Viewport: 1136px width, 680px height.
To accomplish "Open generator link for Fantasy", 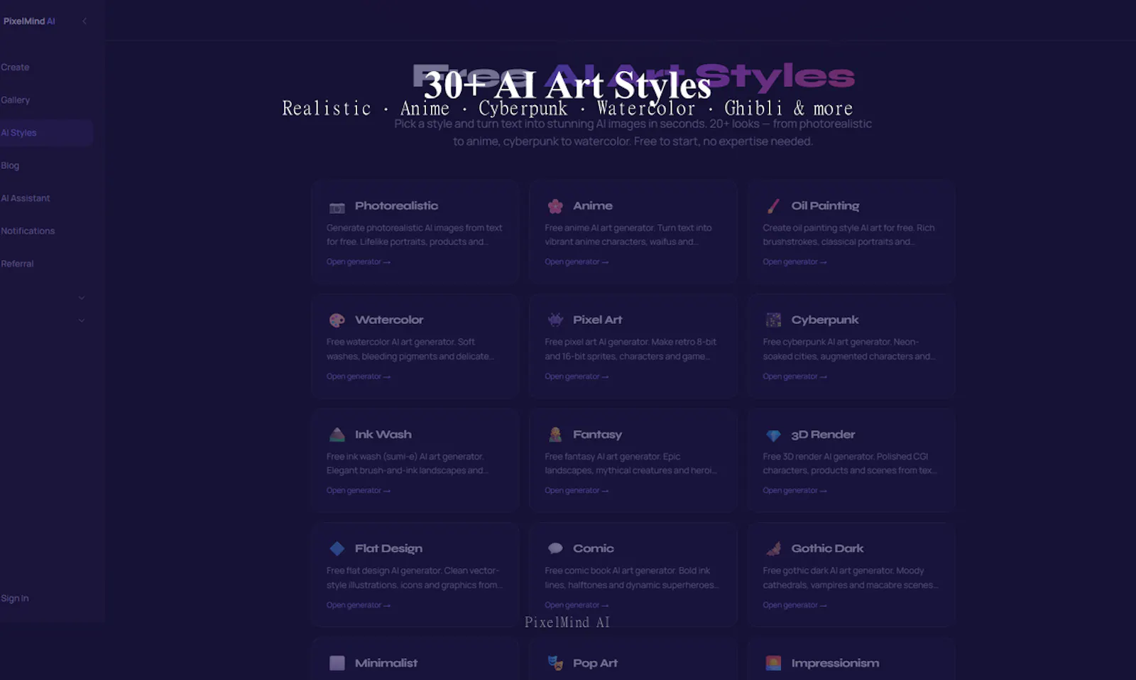I will click(577, 490).
